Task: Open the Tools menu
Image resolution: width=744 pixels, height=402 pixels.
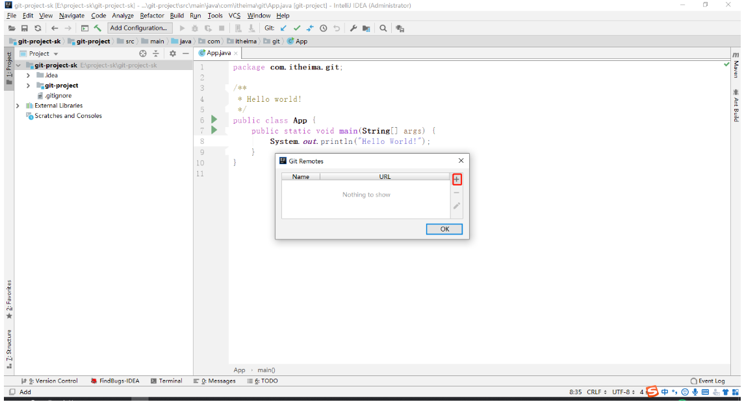Action: 215,16
